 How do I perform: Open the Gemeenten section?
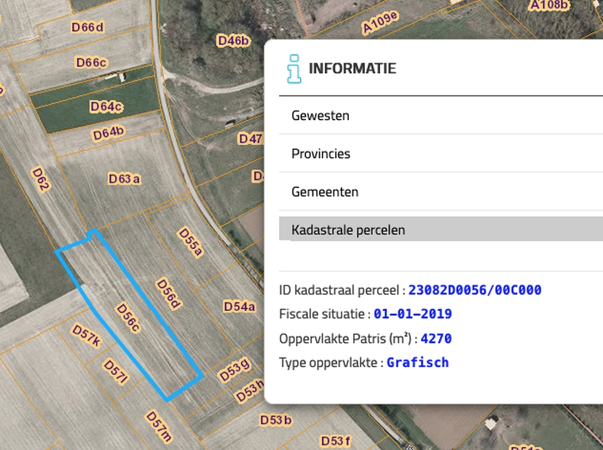pyautogui.click(x=441, y=192)
